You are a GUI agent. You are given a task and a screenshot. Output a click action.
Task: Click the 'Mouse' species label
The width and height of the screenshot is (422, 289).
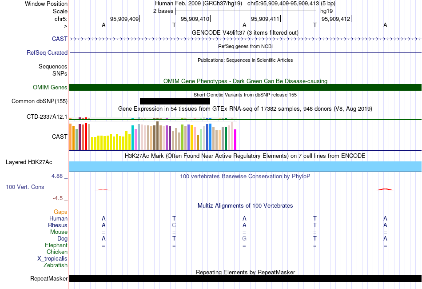pos(59,232)
